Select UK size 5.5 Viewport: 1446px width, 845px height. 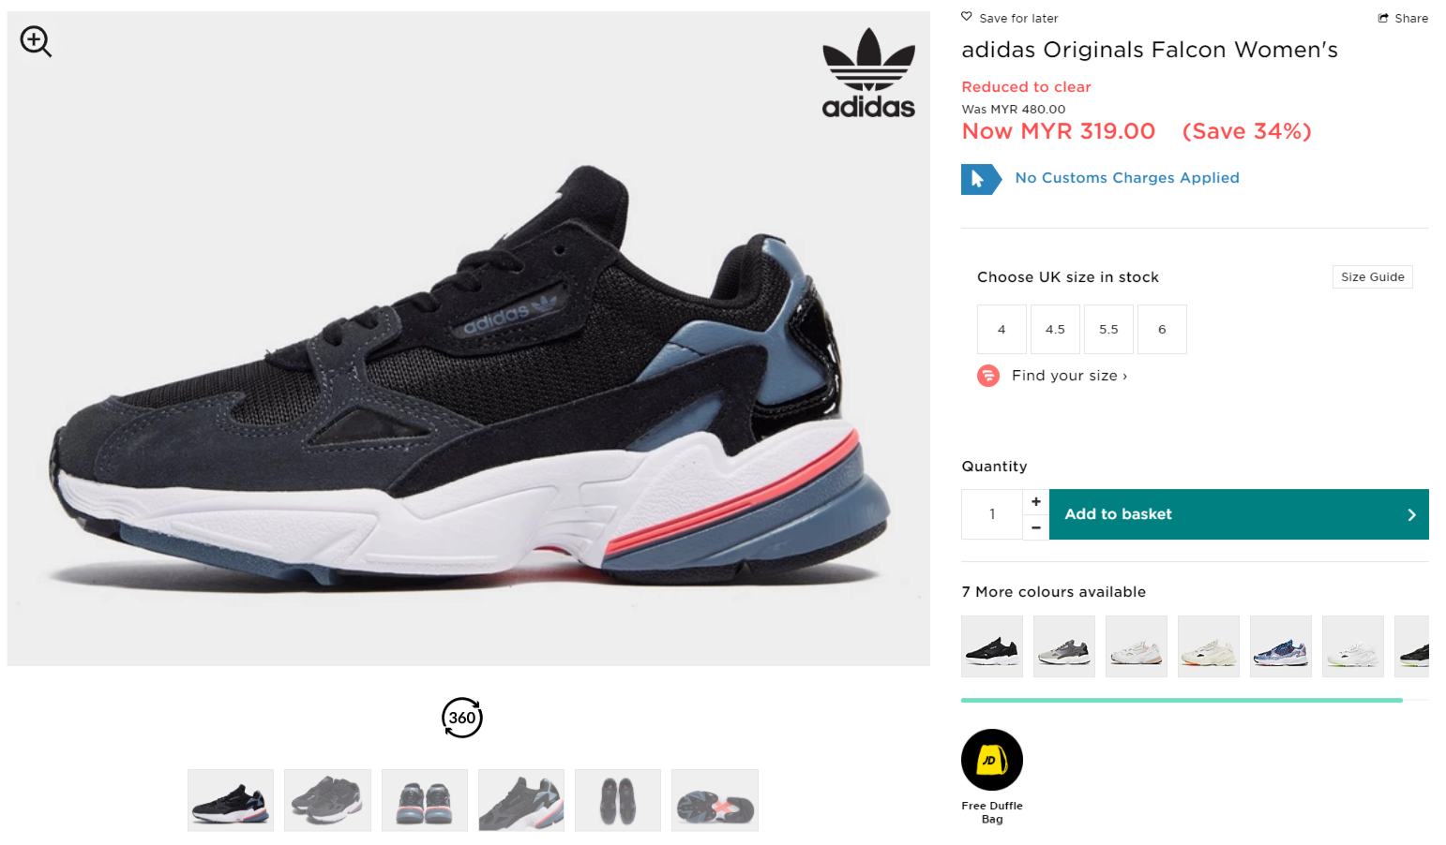click(1108, 330)
